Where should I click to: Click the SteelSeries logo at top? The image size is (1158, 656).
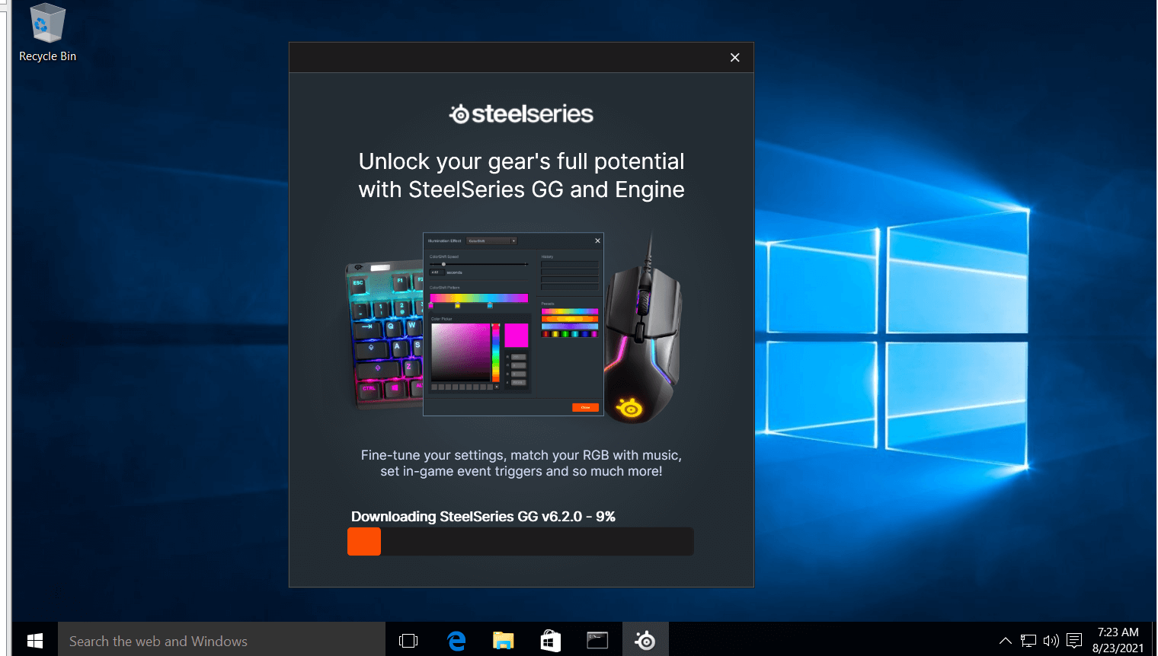(521, 114)
